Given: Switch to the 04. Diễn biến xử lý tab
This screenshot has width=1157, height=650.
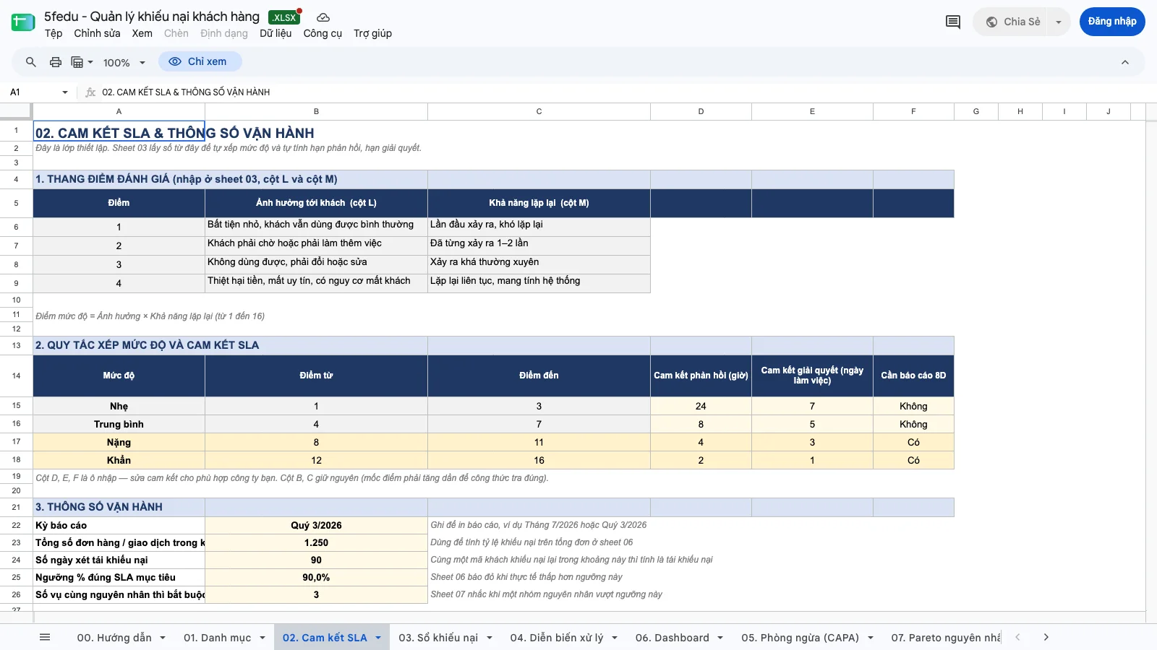Looking at the screenshot, I should pyautogui.click(x=556, y=638).
